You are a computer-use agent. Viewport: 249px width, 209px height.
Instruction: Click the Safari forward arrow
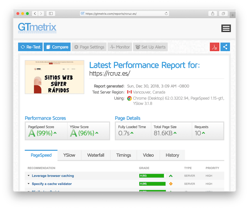pos(41,13)
